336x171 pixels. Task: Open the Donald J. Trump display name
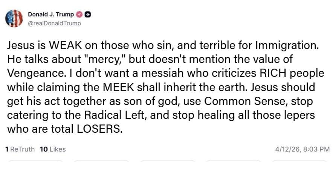[x=51, y=15]
